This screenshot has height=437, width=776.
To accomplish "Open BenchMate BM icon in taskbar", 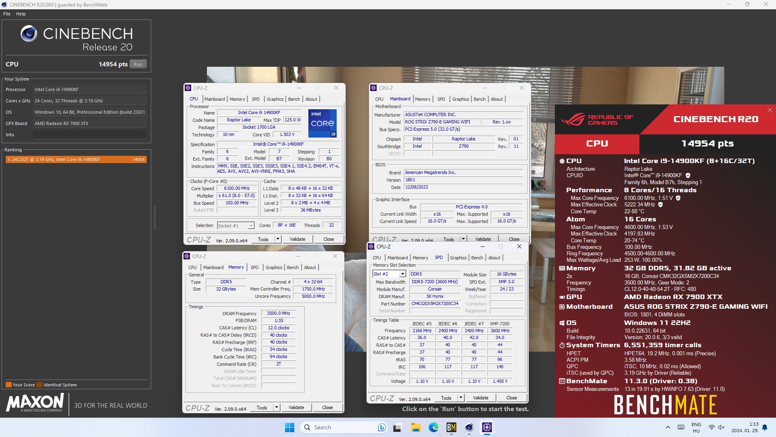I will point(451,427).
